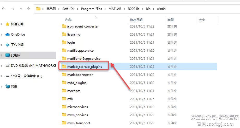Select the matfilecppservice folder icon
The height and width of the screenshot is (128, 240).
coord(64,50)
